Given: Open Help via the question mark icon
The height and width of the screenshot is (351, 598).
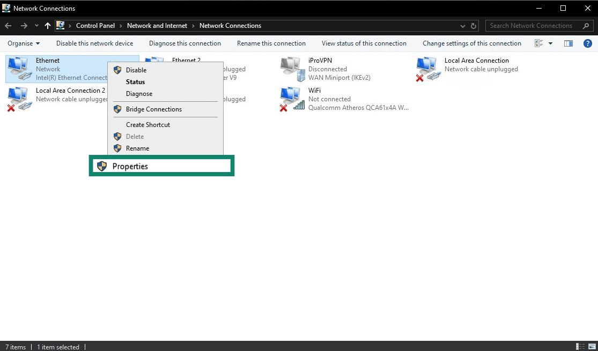Looking at the screenshot, I should pos(589,43).
